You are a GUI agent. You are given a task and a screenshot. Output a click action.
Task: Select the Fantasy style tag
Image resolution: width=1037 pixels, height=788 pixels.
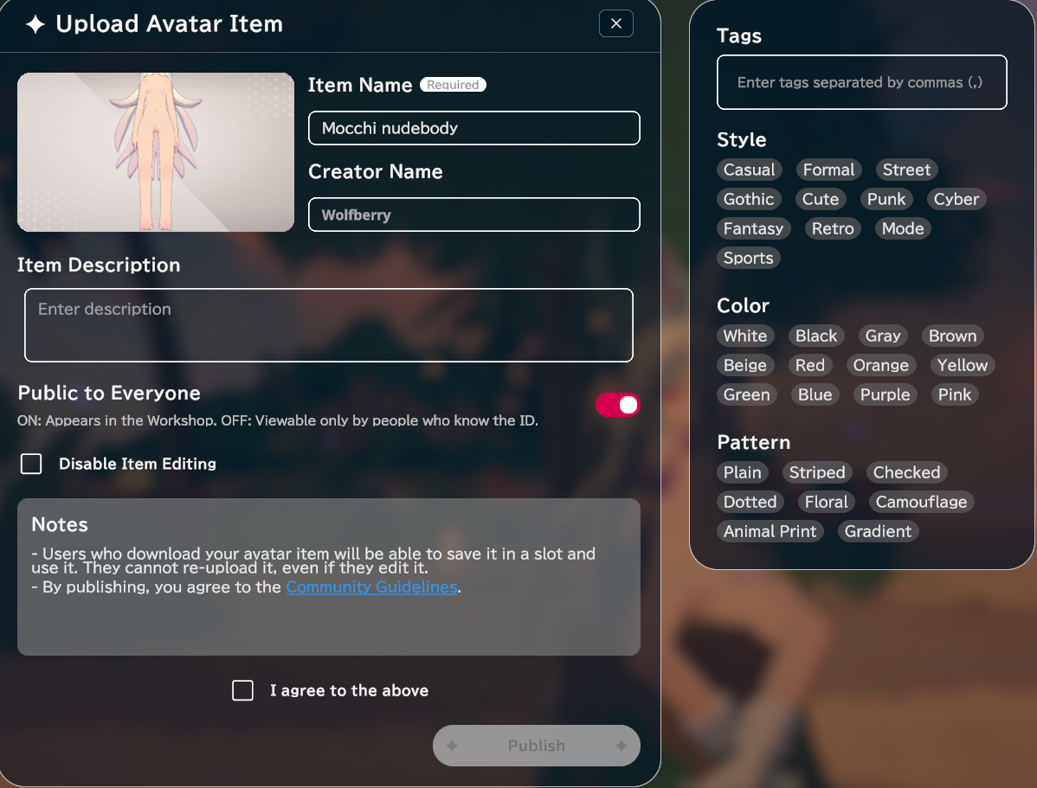(x=753, y=228)
